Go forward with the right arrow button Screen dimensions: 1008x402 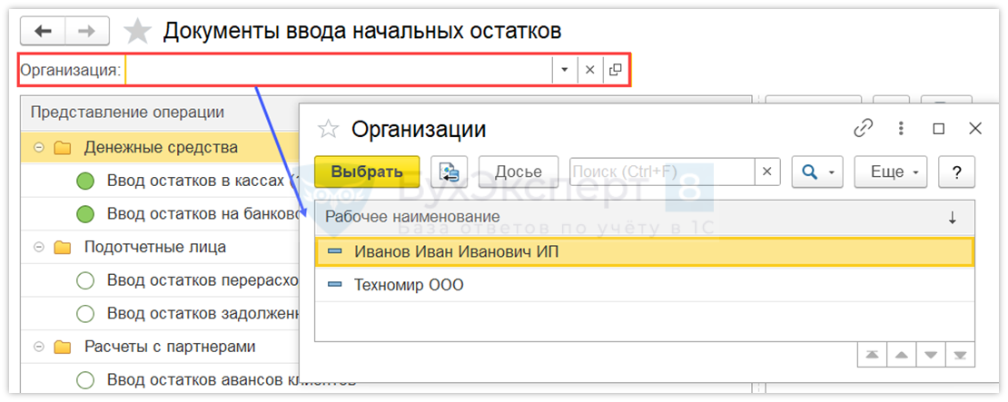click(87, 31)
